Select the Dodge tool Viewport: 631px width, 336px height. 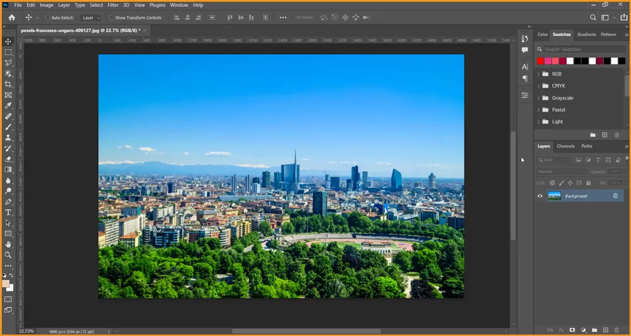(x=8, y=191)
